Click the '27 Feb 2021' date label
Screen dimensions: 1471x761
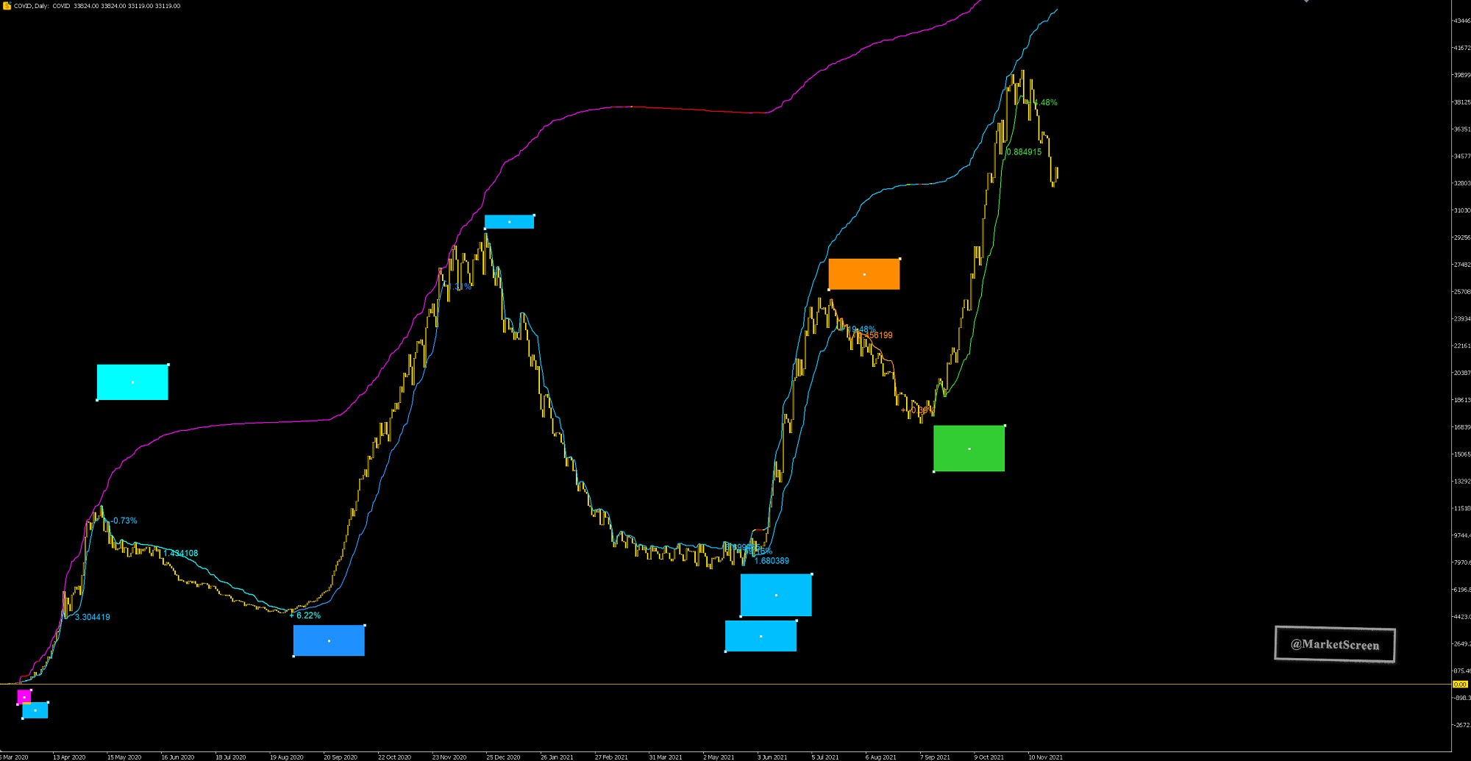pos(611,757)
